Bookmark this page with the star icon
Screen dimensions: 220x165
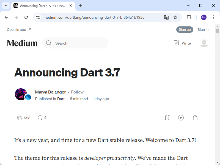(175, 17)
